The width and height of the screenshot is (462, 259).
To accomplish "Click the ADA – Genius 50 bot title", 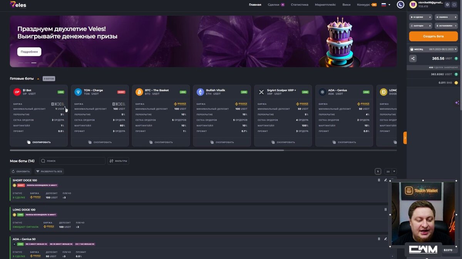I will click(24, 239).
